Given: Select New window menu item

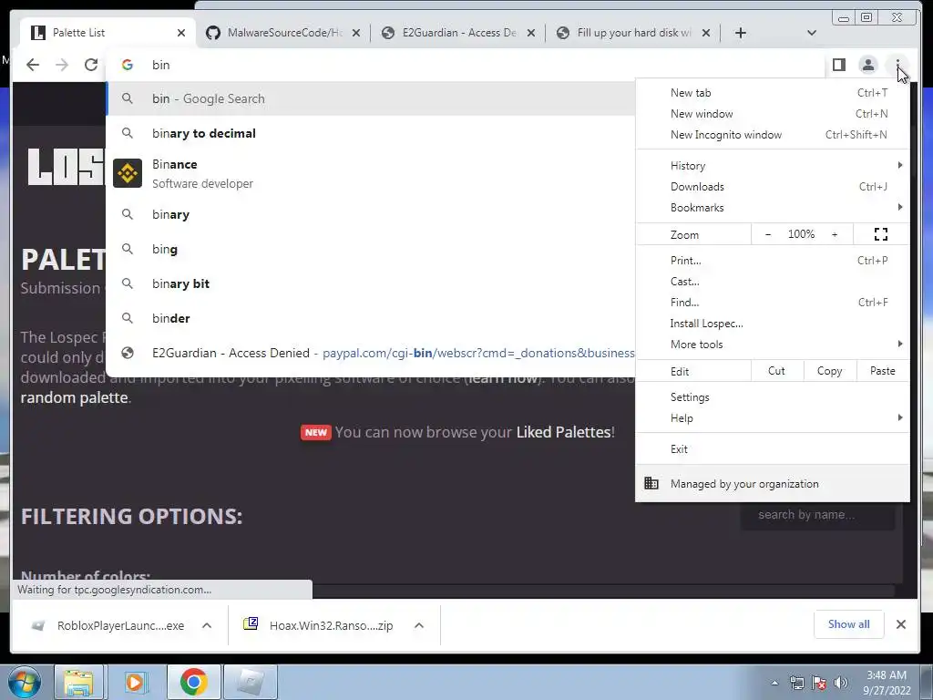Looking at the screenshot, I should point(773,114).
